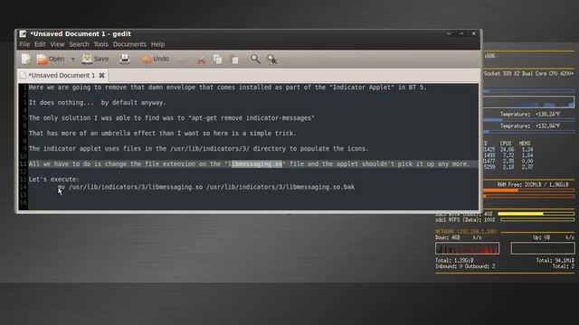Click the upload traffic graph box
Image resolution: width=579 pixels, height=325 pixels.
pyautogui.click(x=543, y=248)
